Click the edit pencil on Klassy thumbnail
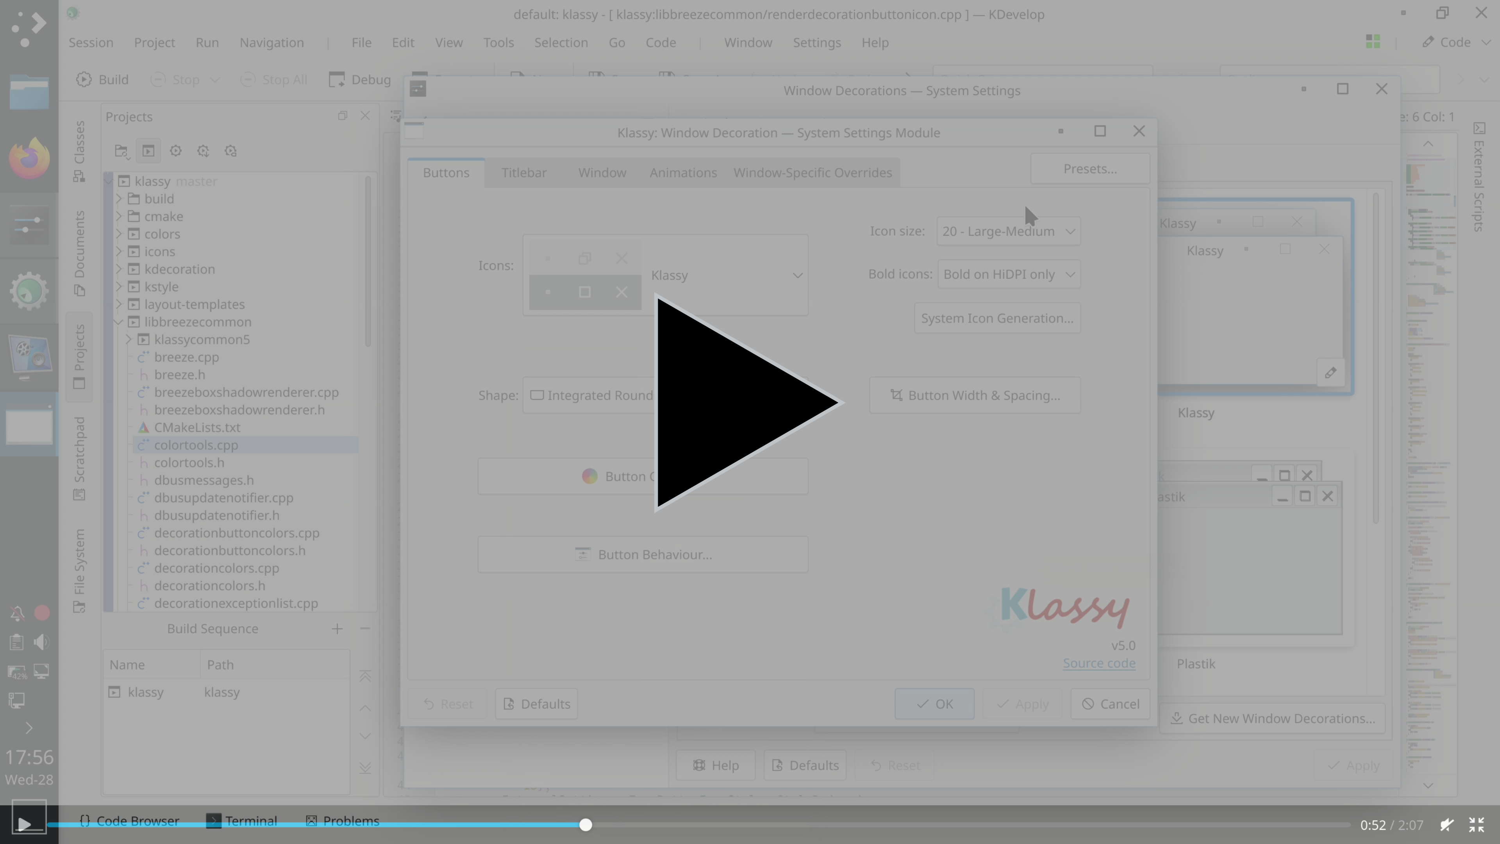The image size is (1500, 844). (x=1330, y=373)
